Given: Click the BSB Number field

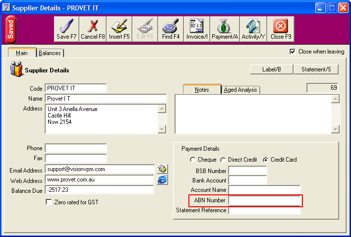Looking at the screenshot, I should coord(247,171).
